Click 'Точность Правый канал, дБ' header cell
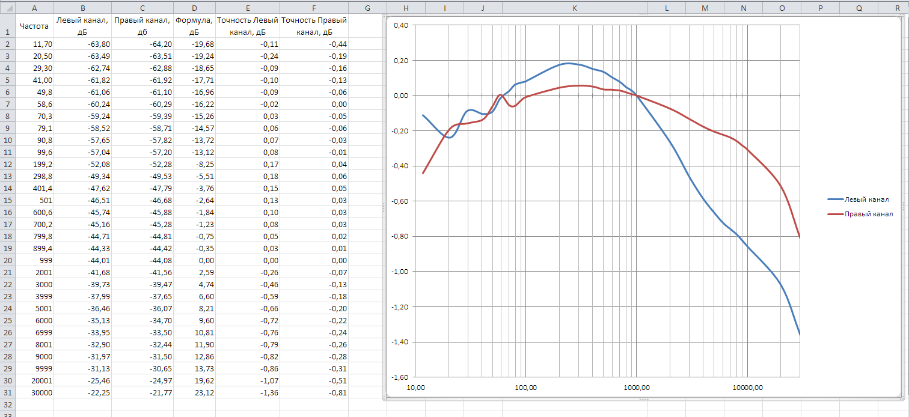Image resolution: width=909 pixels, height=417 pixels. click(314, 26)
